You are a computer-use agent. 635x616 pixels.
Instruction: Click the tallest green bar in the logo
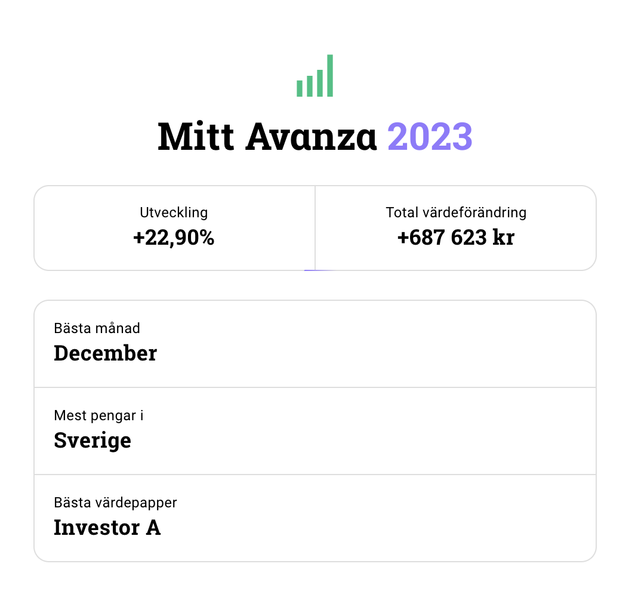point(330,76)
